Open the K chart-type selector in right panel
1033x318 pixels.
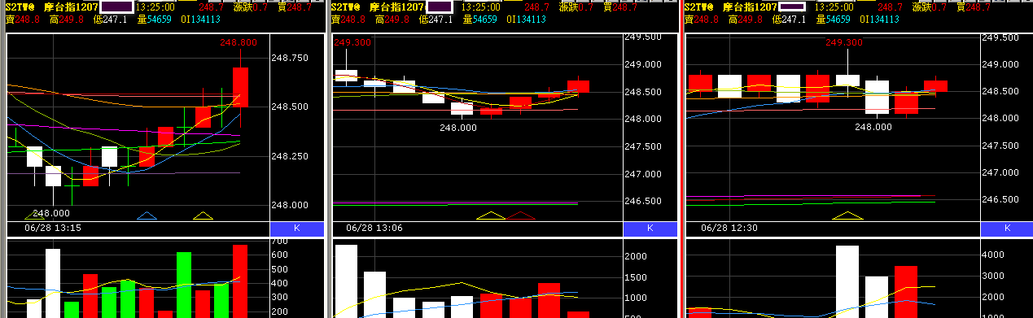1006,229
